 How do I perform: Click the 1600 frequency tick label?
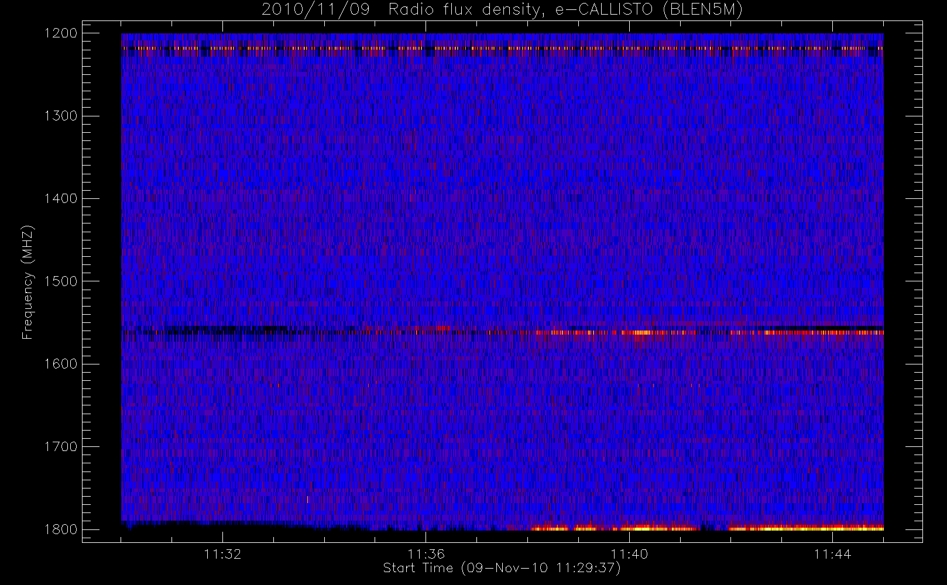click(x=61, y=364)
